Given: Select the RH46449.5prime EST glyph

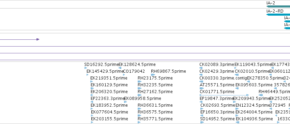Looking at the screenshot, I should point(261,95).
